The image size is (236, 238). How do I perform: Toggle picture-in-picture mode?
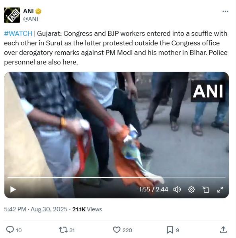(206, 189)
